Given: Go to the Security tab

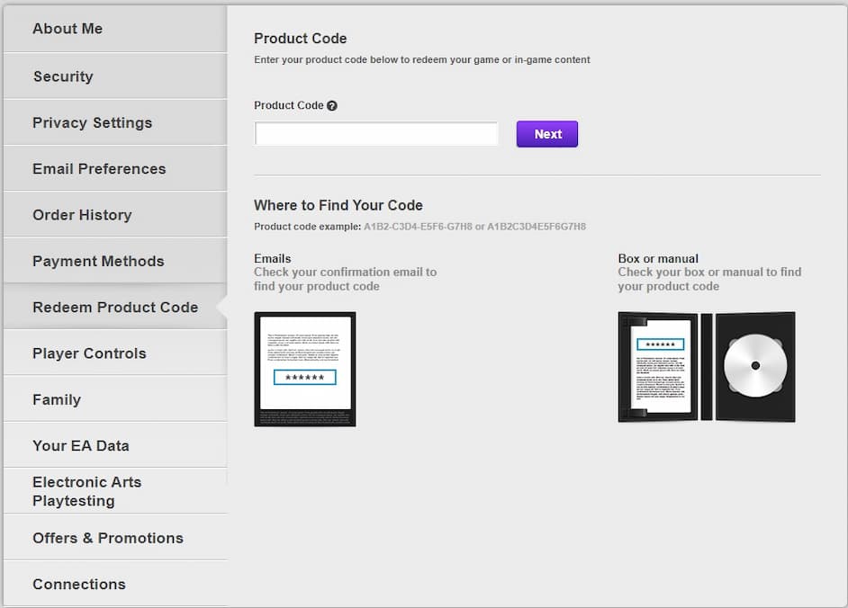Looking at the screenshot, I should point(63,76).
